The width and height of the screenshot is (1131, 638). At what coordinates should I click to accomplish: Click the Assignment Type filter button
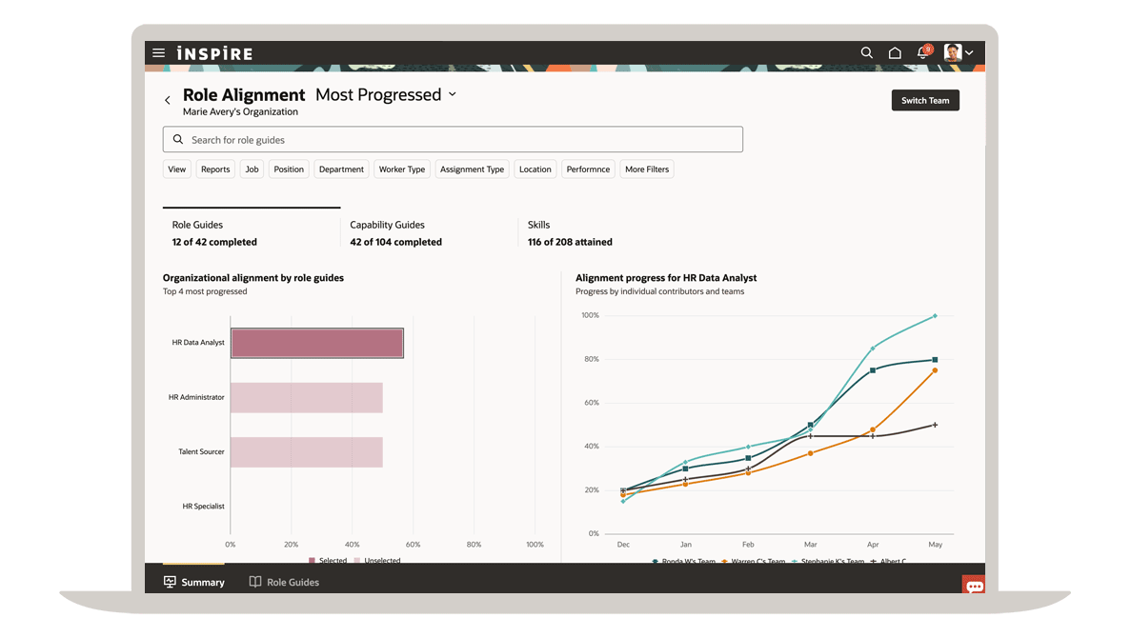[x=472, y=169]
